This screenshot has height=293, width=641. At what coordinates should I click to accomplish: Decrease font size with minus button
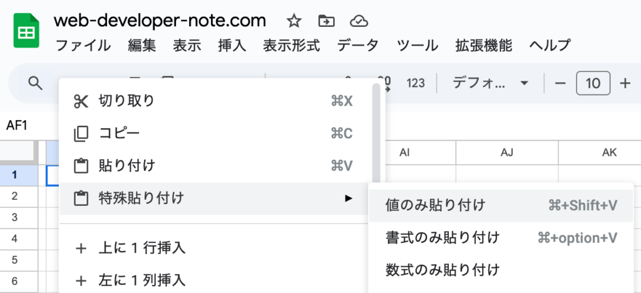(x=560, y=83)
